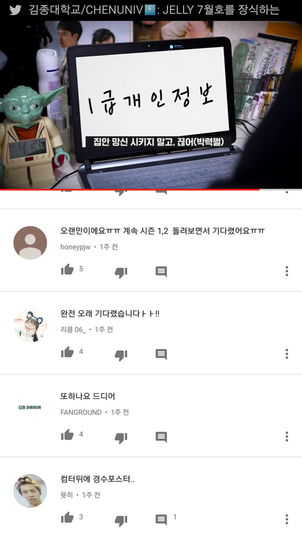
Task: Like the 리쿵 06_ comment
Action: (x=67, y=352)
